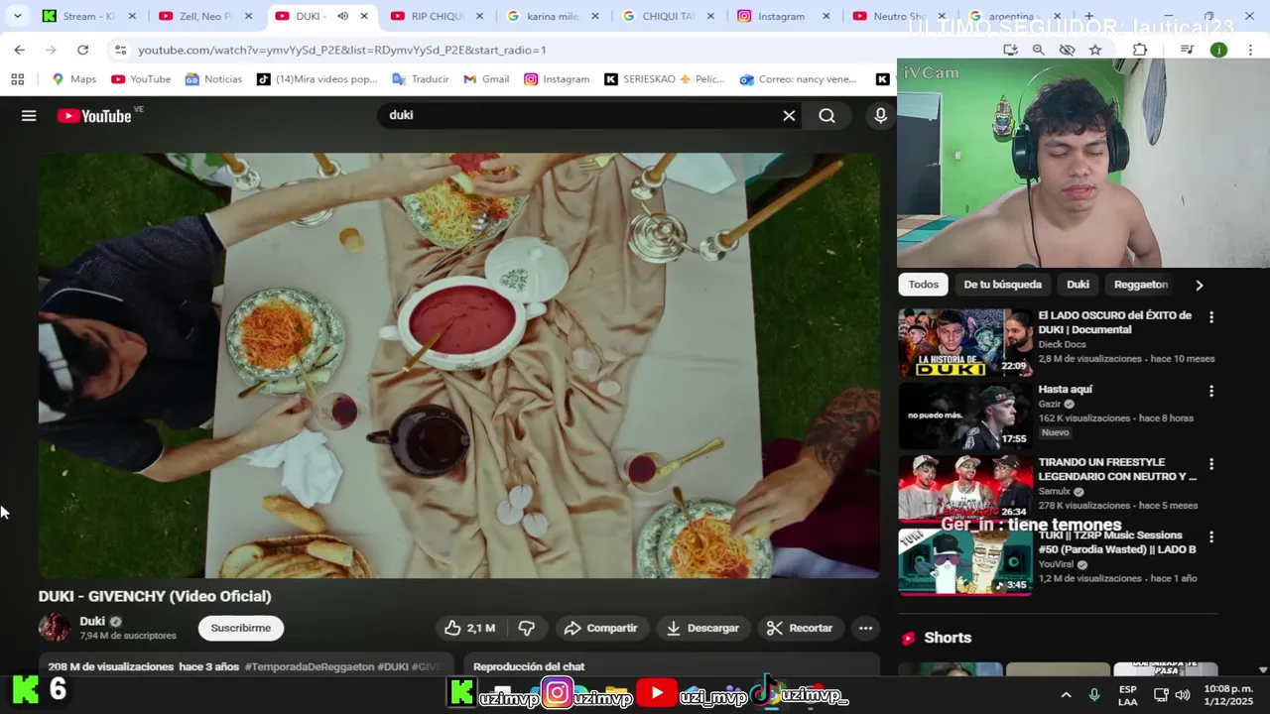
Task: Run search with magnifier button
Action: 826,116
